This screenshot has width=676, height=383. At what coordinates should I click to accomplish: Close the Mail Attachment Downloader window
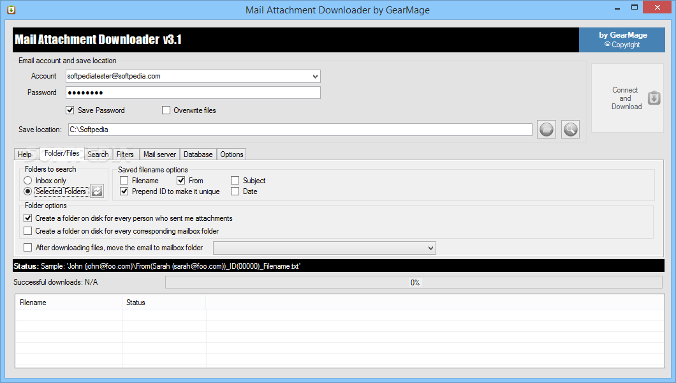tap(658, 7)
